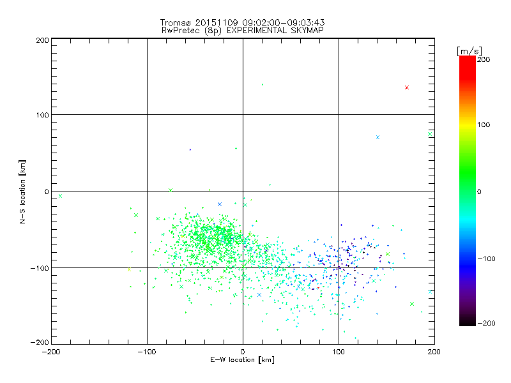Viewport: 511px width, 383px height.
Task: Click the colorbar label '-100'
Action: tap(486, 259)
